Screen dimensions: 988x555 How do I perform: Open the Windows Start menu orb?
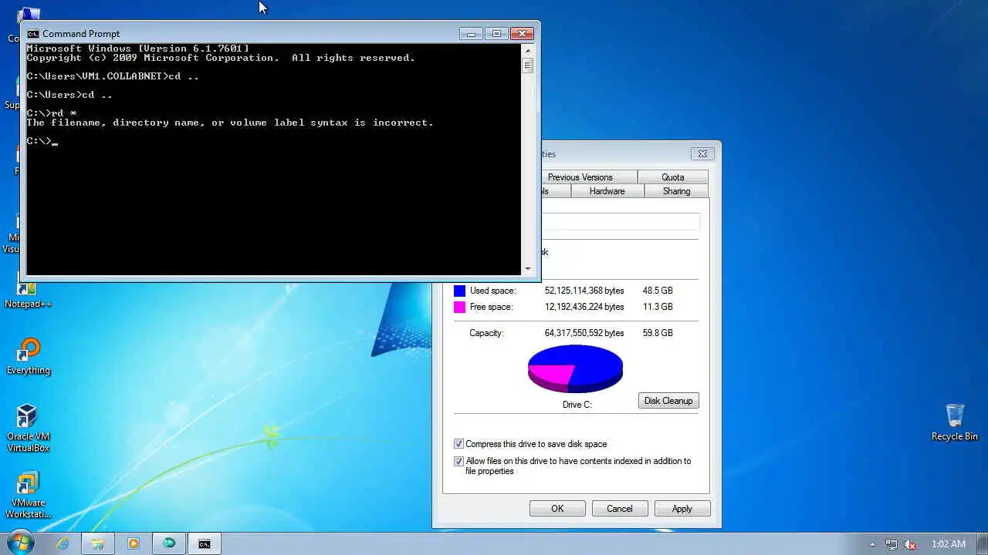pos(21,543)
